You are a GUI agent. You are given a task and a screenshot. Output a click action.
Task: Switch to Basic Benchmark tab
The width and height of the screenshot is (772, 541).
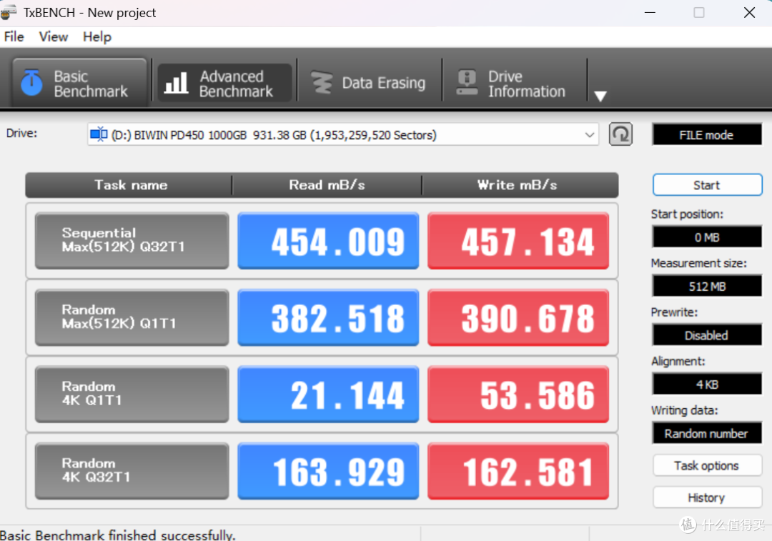tap(80, 83)
